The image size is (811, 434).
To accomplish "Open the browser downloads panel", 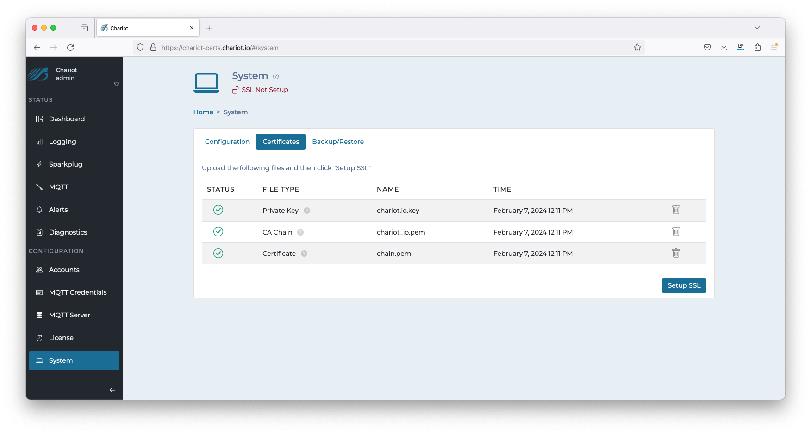I will [x=724, y=47].
